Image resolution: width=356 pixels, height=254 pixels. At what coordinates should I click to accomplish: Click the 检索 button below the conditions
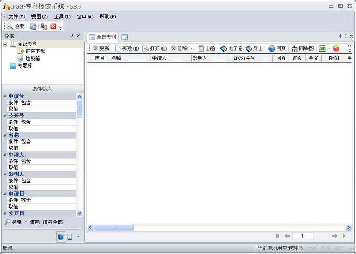click(x=13, y=222)
